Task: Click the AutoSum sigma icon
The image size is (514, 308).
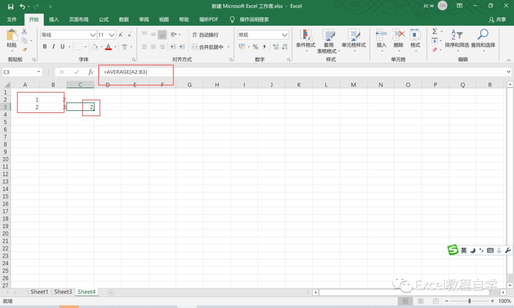Action: 435,31
